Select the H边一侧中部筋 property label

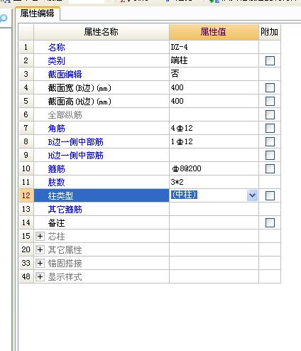[x=76, y=156]
